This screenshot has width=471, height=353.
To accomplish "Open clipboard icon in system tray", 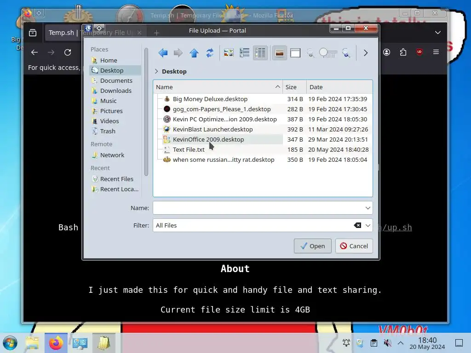I will pyautogui.click(x=374, y=343).
